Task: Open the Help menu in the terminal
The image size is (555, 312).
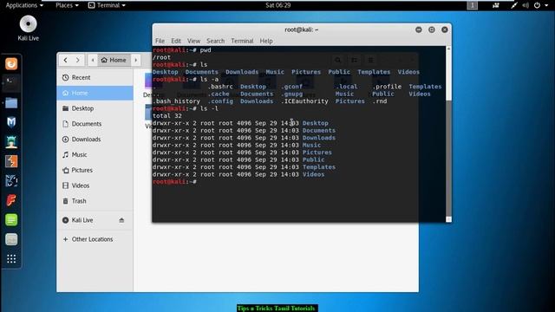Action: coord(266,41)
